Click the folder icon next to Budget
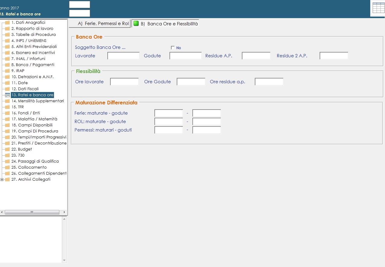 click(8, 149)
